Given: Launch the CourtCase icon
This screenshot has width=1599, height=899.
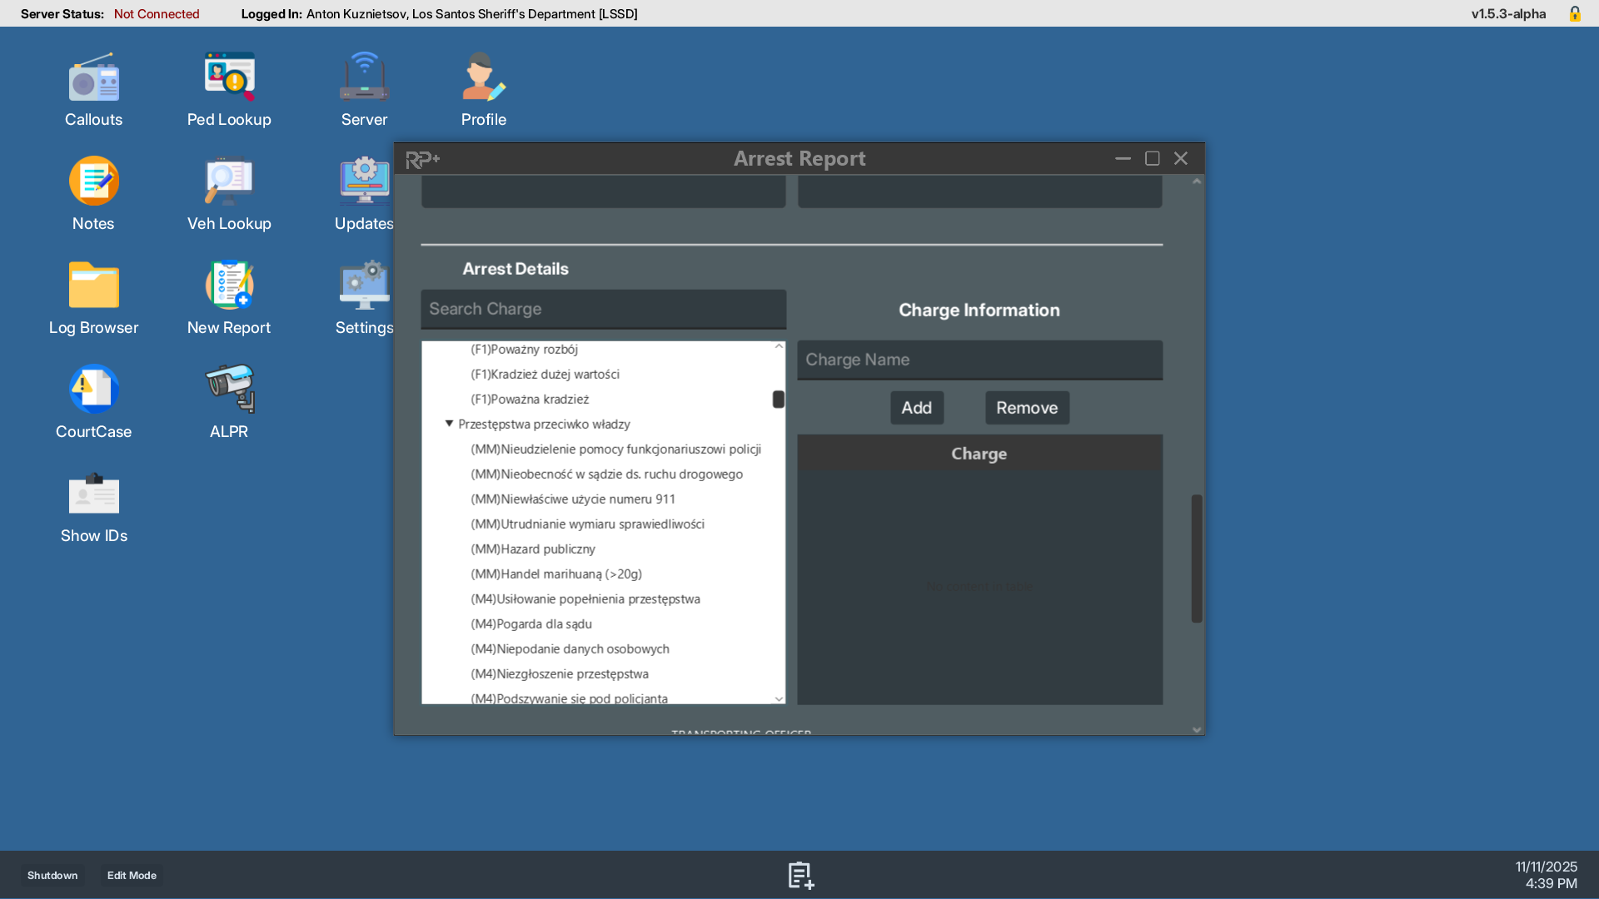Looking at the screenshot, I should click(93, 390).
